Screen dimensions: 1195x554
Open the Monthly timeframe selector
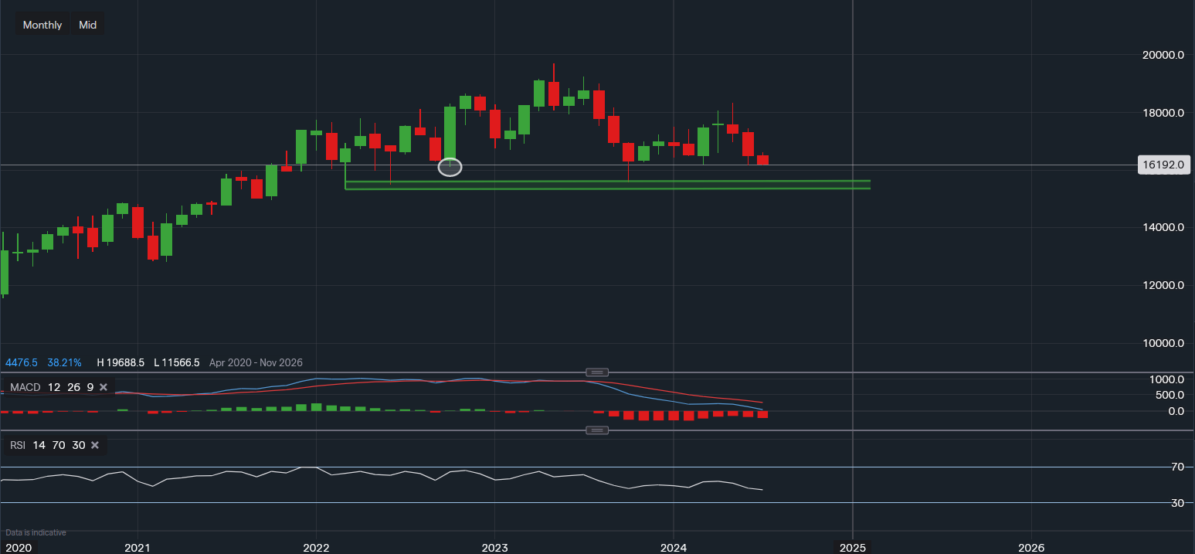click(42, 25)
